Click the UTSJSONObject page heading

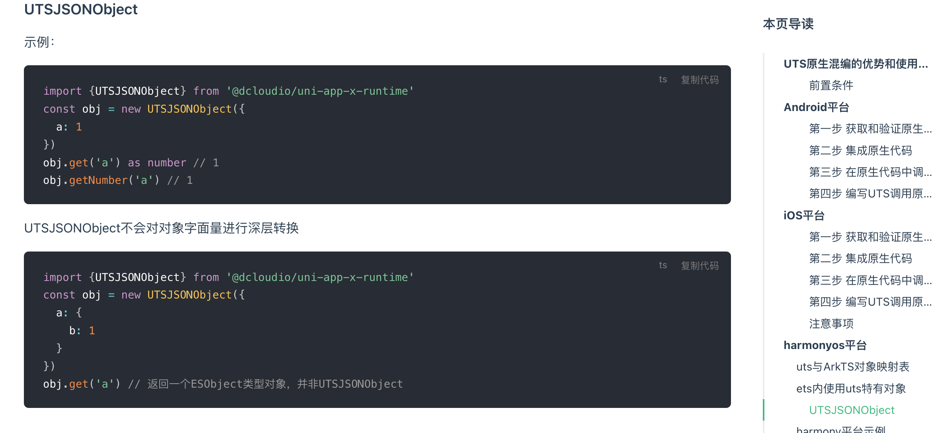(x=81, y=9)
